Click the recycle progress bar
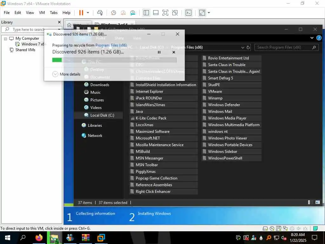The width and height of the screenshot is (325, 244). click(x=114, y=60)
